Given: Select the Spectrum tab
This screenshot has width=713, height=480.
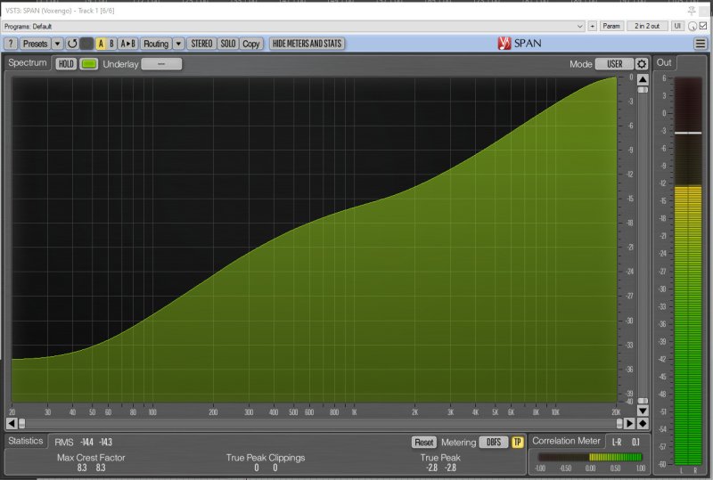Looking at the screenshot, I should coord(28,62).
